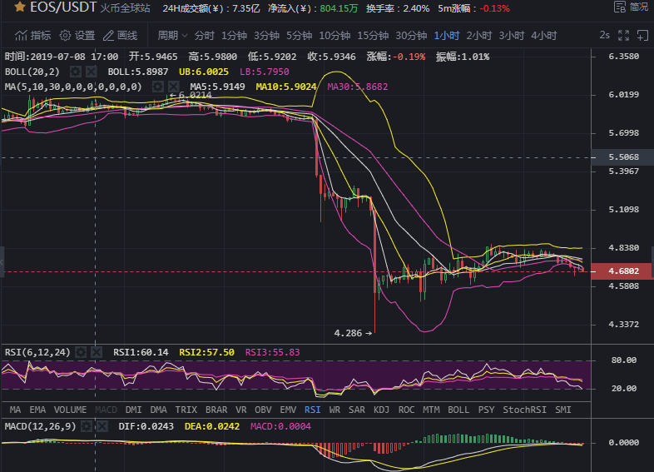The width and height of the screenshot is (654, 472).
Task: Open MA indicator settings gear
Action: pyautogui.click(x=158, y=87)
